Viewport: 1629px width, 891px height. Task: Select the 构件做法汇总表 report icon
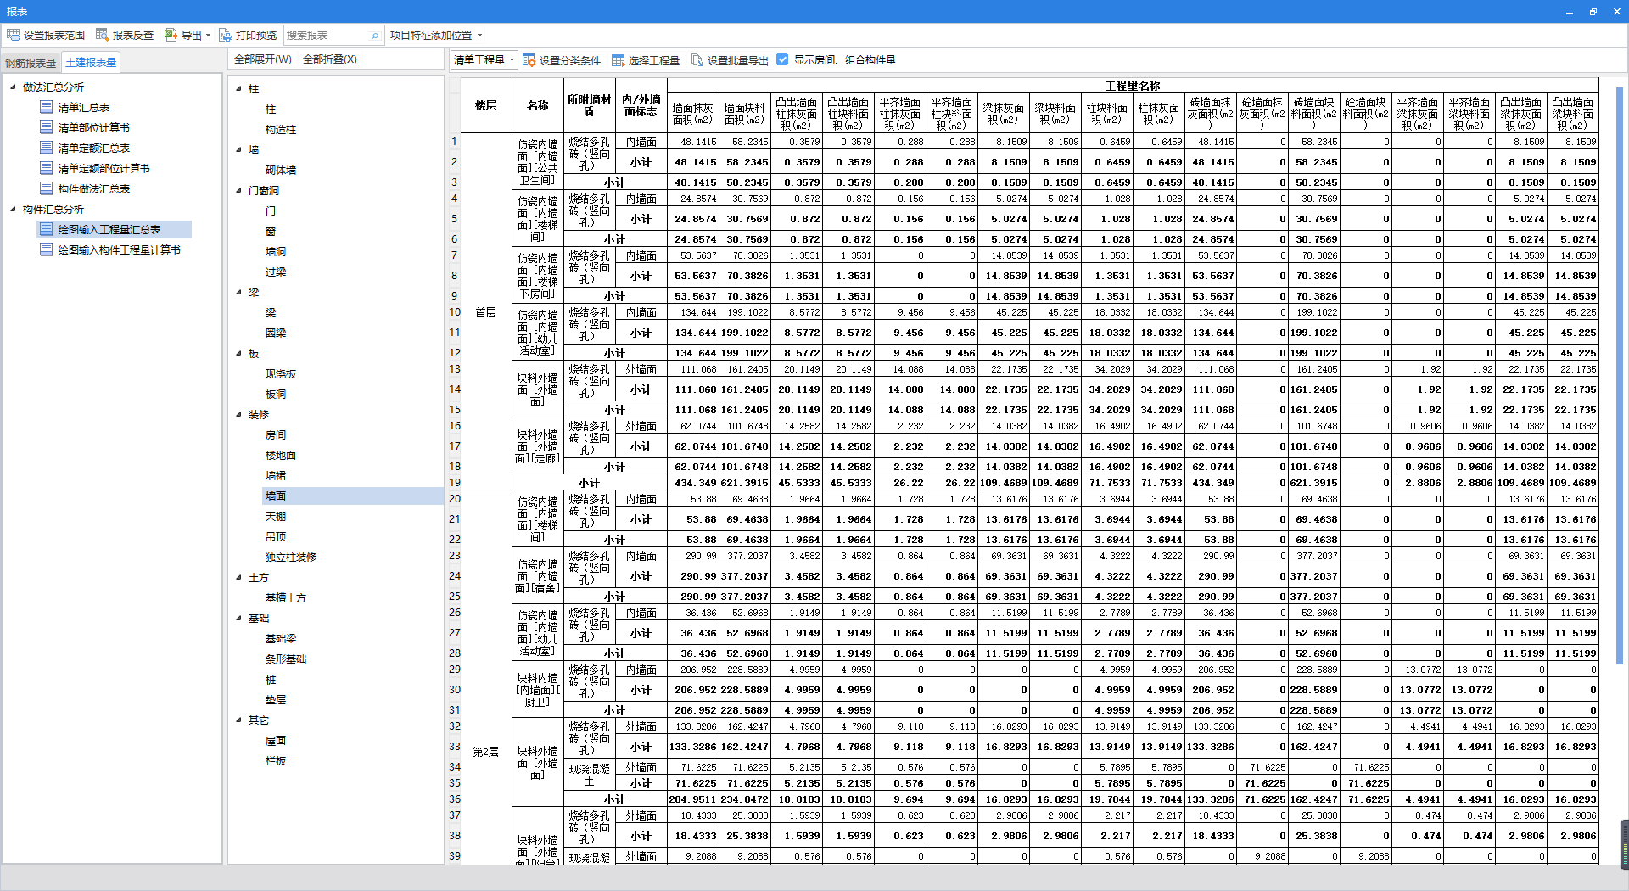point(47,188)
